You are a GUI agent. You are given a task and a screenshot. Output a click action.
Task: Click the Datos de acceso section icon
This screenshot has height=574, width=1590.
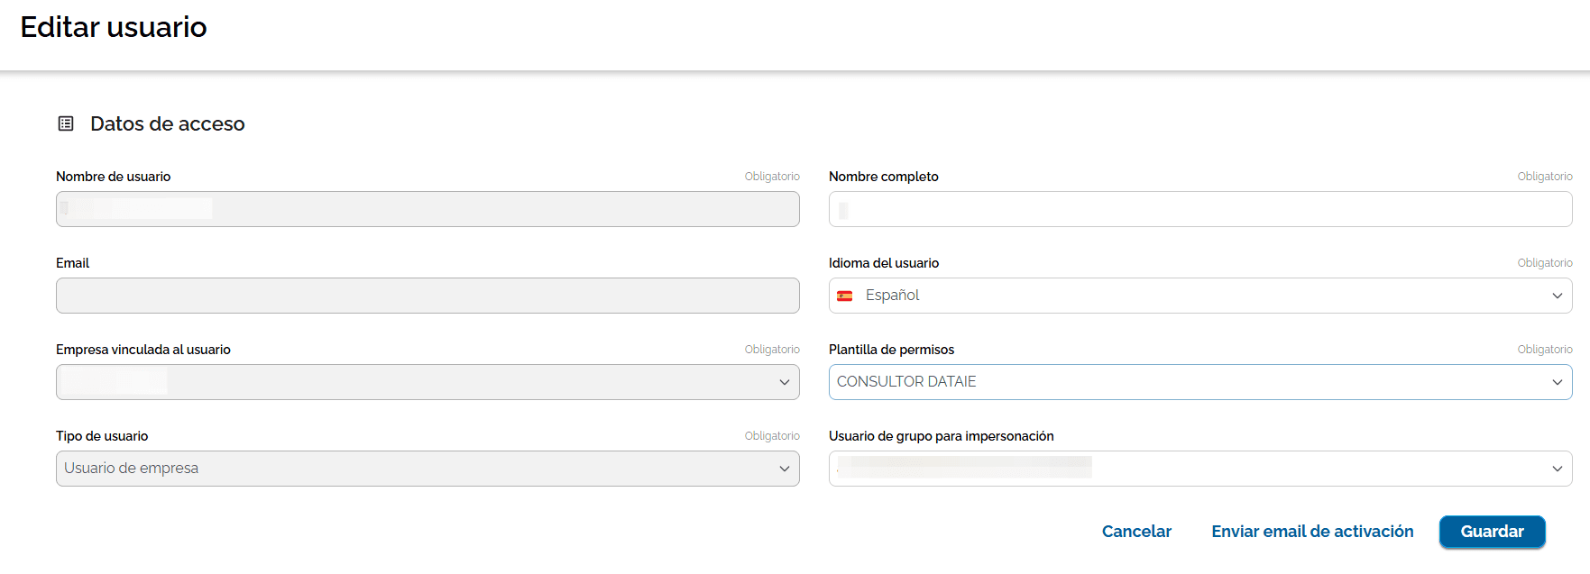pyautogui.click(x=66, y=123)
